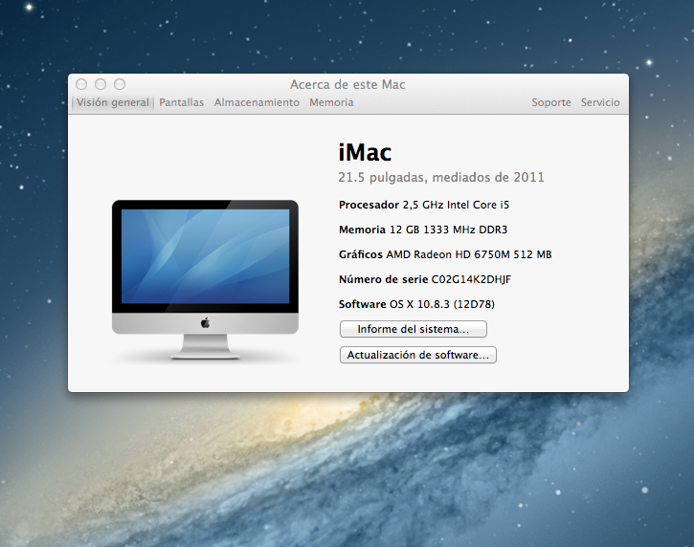This screenshot has height=547, width=694.
Task: Select the Memoria tab
Action: click(x=331, y=102)
